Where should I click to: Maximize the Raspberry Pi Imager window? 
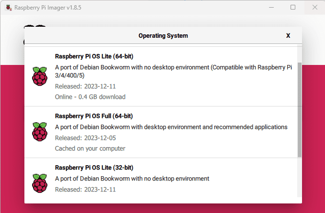coord(293,8)
